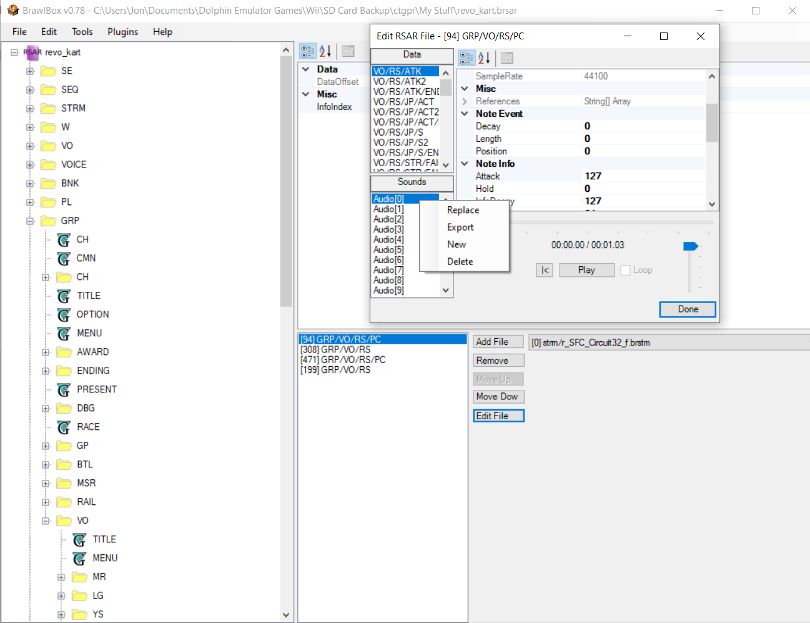Click the Hold property value
Viewport: 810px width, 623px height.
click(644, 189)
